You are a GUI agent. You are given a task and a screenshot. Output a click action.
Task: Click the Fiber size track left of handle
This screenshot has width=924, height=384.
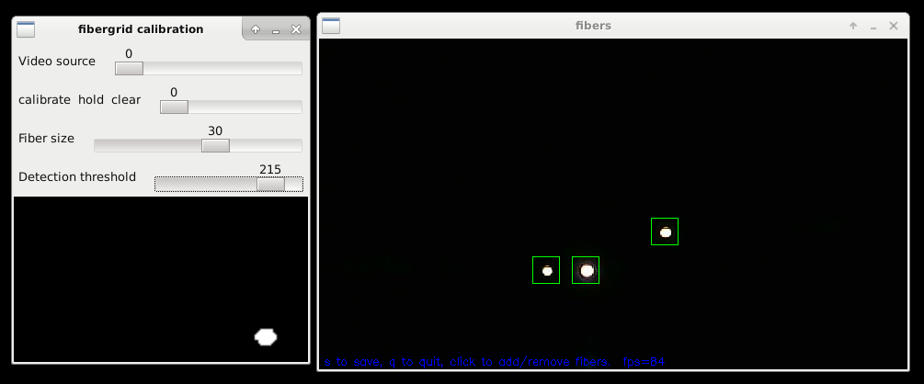(147, 145)
